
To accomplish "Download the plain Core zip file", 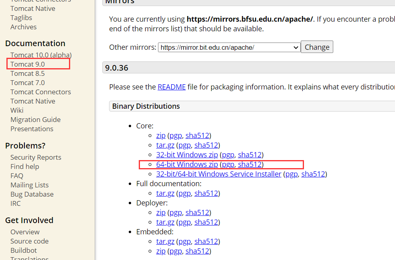I will tap(161, 136).
